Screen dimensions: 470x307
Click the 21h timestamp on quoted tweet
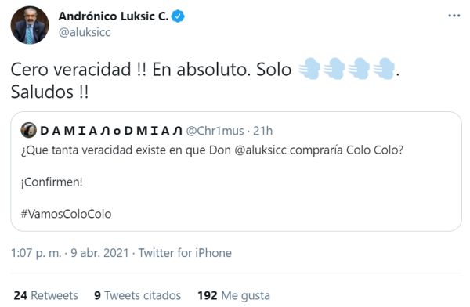coord(263,131)
